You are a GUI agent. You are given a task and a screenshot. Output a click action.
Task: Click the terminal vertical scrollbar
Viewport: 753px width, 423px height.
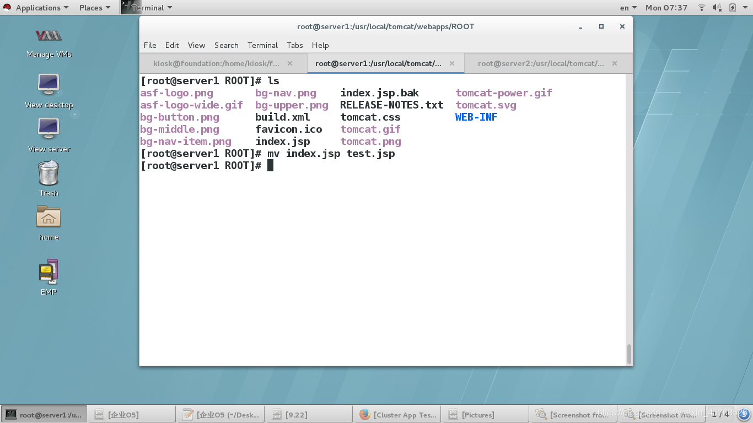[x=629, y=354]
